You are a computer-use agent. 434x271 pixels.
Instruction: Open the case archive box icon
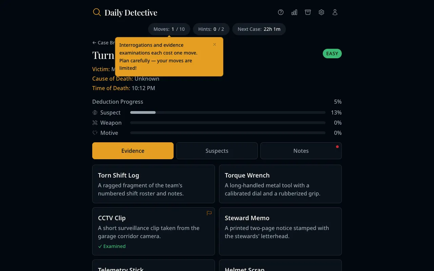point(308,12)
